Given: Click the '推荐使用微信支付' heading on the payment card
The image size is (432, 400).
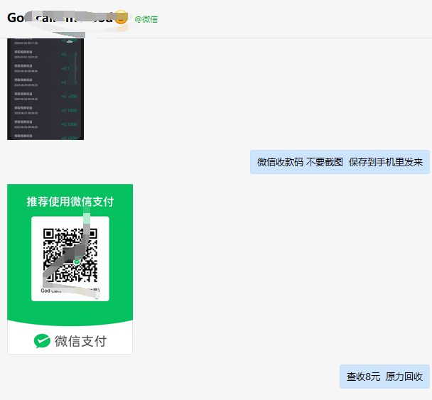Looking at the screenshot, I should coord(70,202).
